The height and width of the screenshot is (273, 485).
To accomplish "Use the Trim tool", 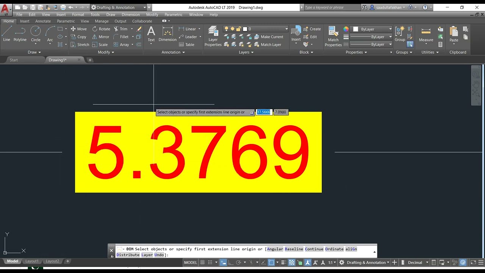I will coord(120,29).
